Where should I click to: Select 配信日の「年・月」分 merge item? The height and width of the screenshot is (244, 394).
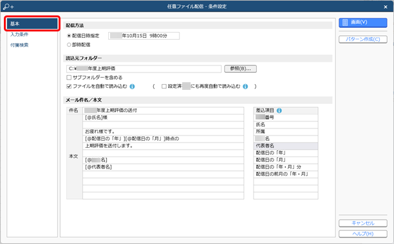point(286,167)
